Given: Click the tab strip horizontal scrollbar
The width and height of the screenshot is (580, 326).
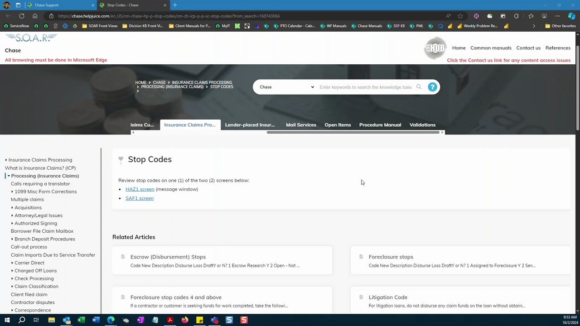Looking at the screenshot, I should pyautogui.click(x=353, y=132).
